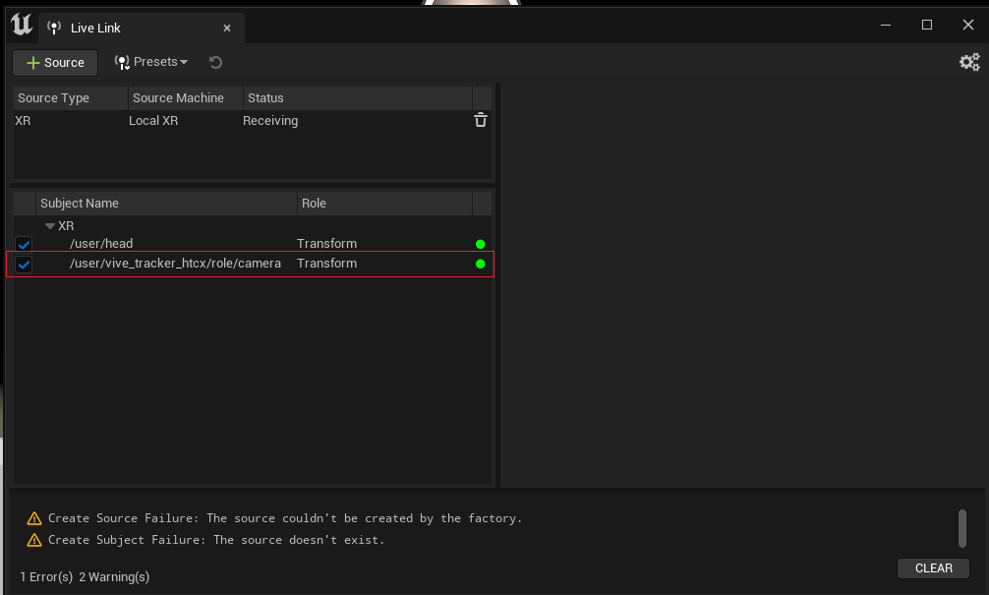Uncheck the /user/head subject checkbox
The height and width of the screenshot is (595, 989).
(x=23, y=243)
